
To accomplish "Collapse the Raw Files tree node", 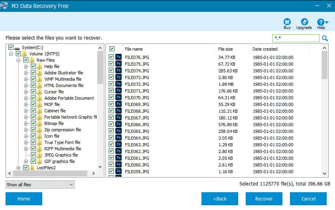I will pyautogui.click(x=19, y=60).
